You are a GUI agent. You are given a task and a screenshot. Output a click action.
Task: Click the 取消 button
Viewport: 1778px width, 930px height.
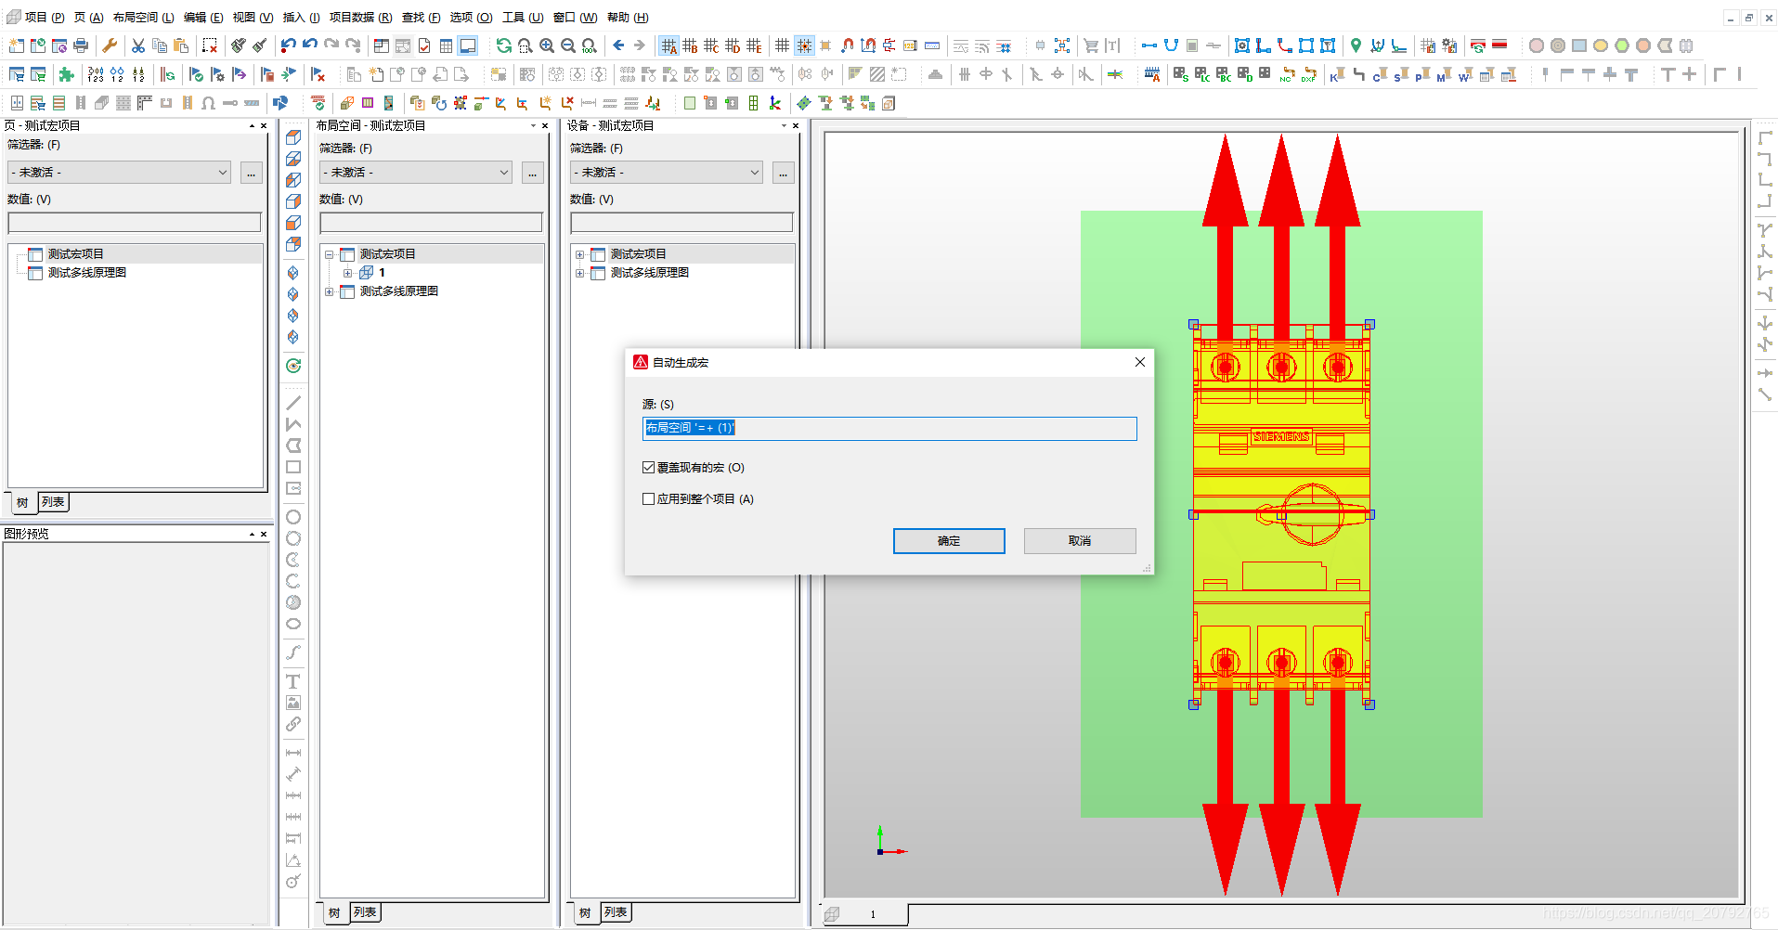click(1079, 541)
